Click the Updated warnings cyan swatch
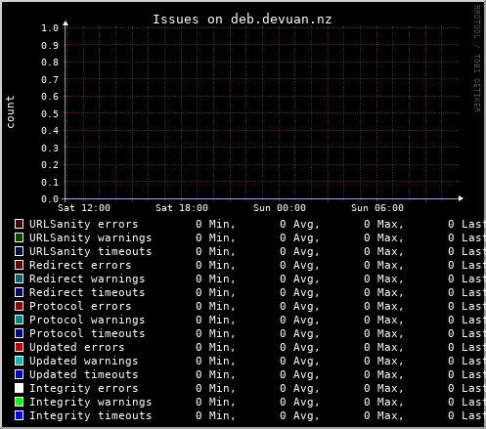This screenshot has height=429, width=486. (19, 361)
